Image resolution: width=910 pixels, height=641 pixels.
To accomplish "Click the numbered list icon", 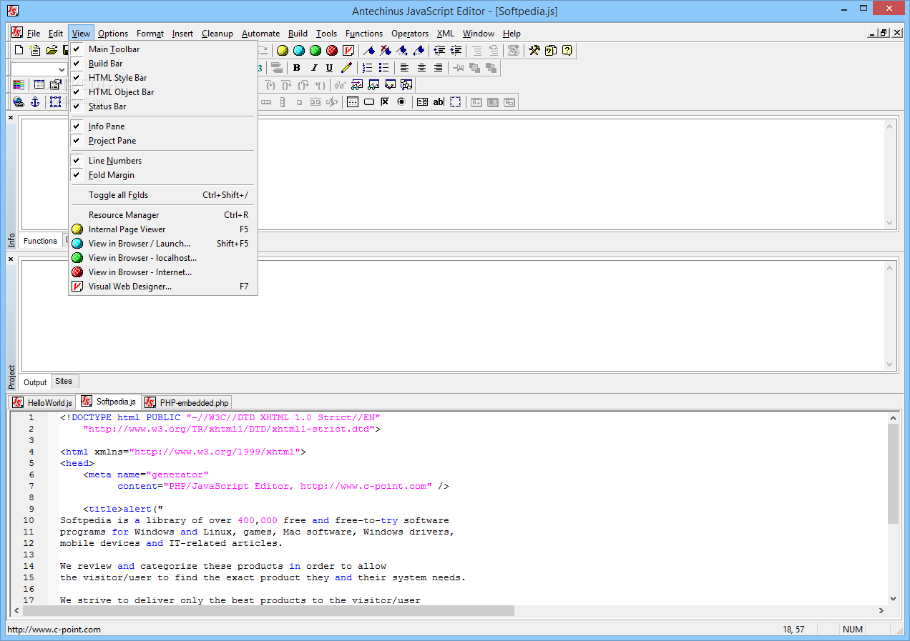I will point(367,68).
